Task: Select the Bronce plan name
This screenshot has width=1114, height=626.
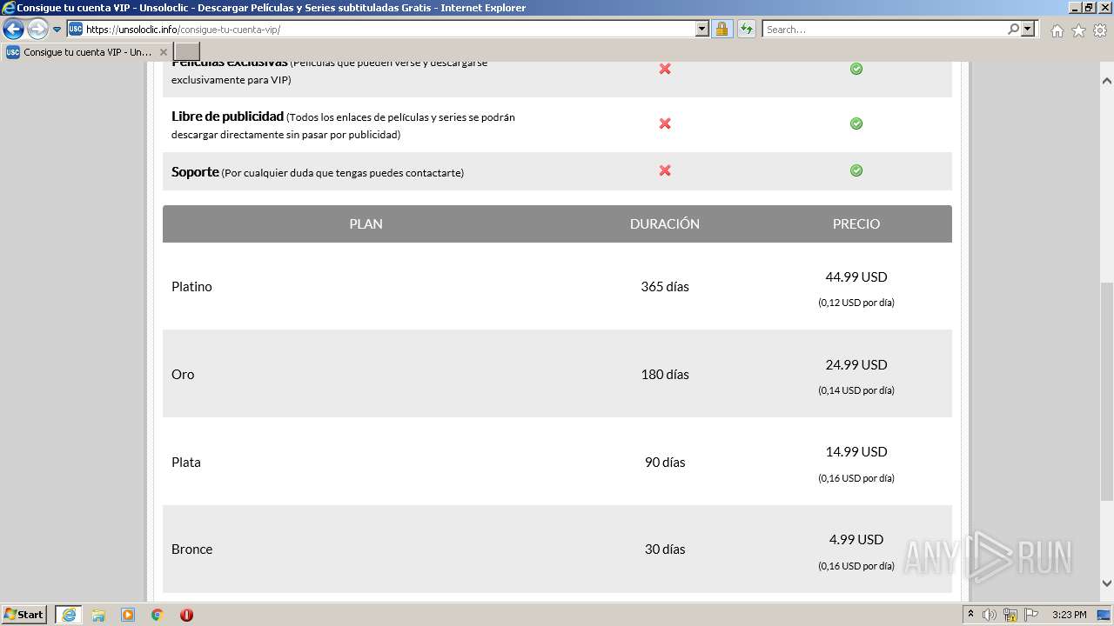Action: pos(192,549)
